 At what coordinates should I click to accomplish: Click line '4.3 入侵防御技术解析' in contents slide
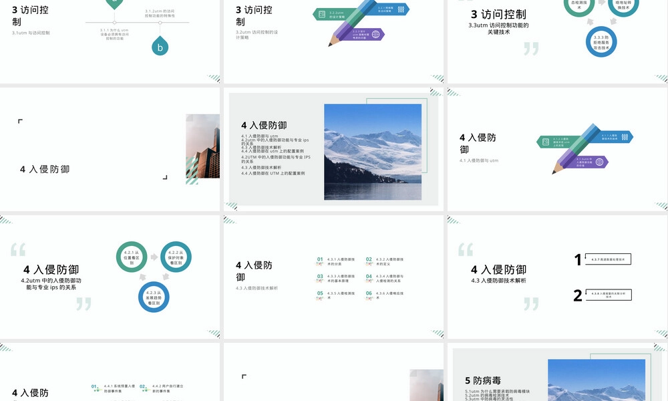tap(261, 168)
